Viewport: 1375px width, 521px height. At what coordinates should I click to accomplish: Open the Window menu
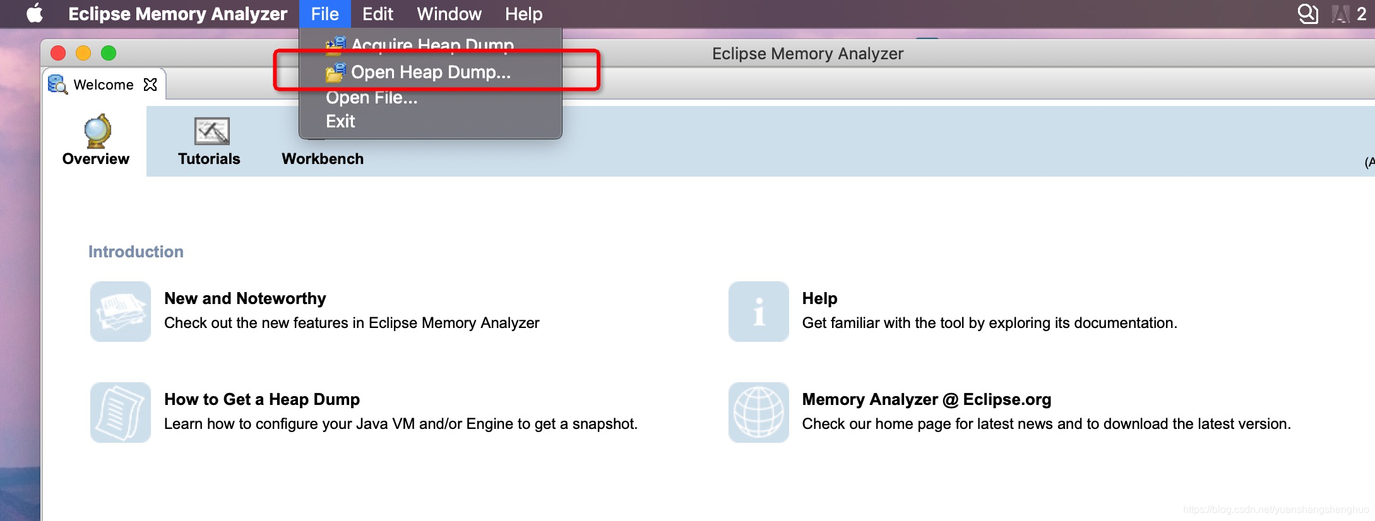point(449,14)
